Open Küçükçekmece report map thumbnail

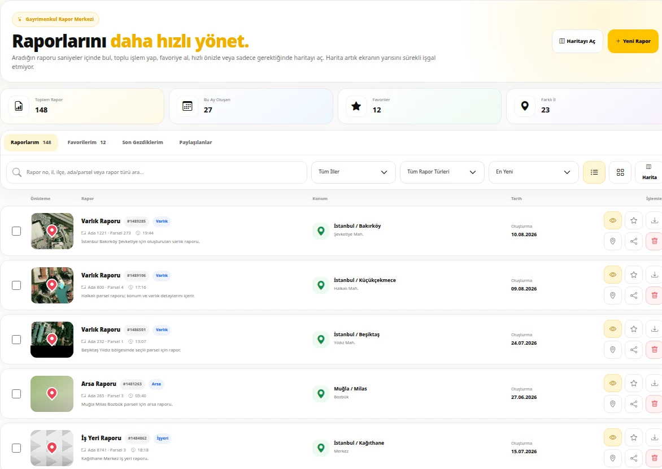coord(52,285)
